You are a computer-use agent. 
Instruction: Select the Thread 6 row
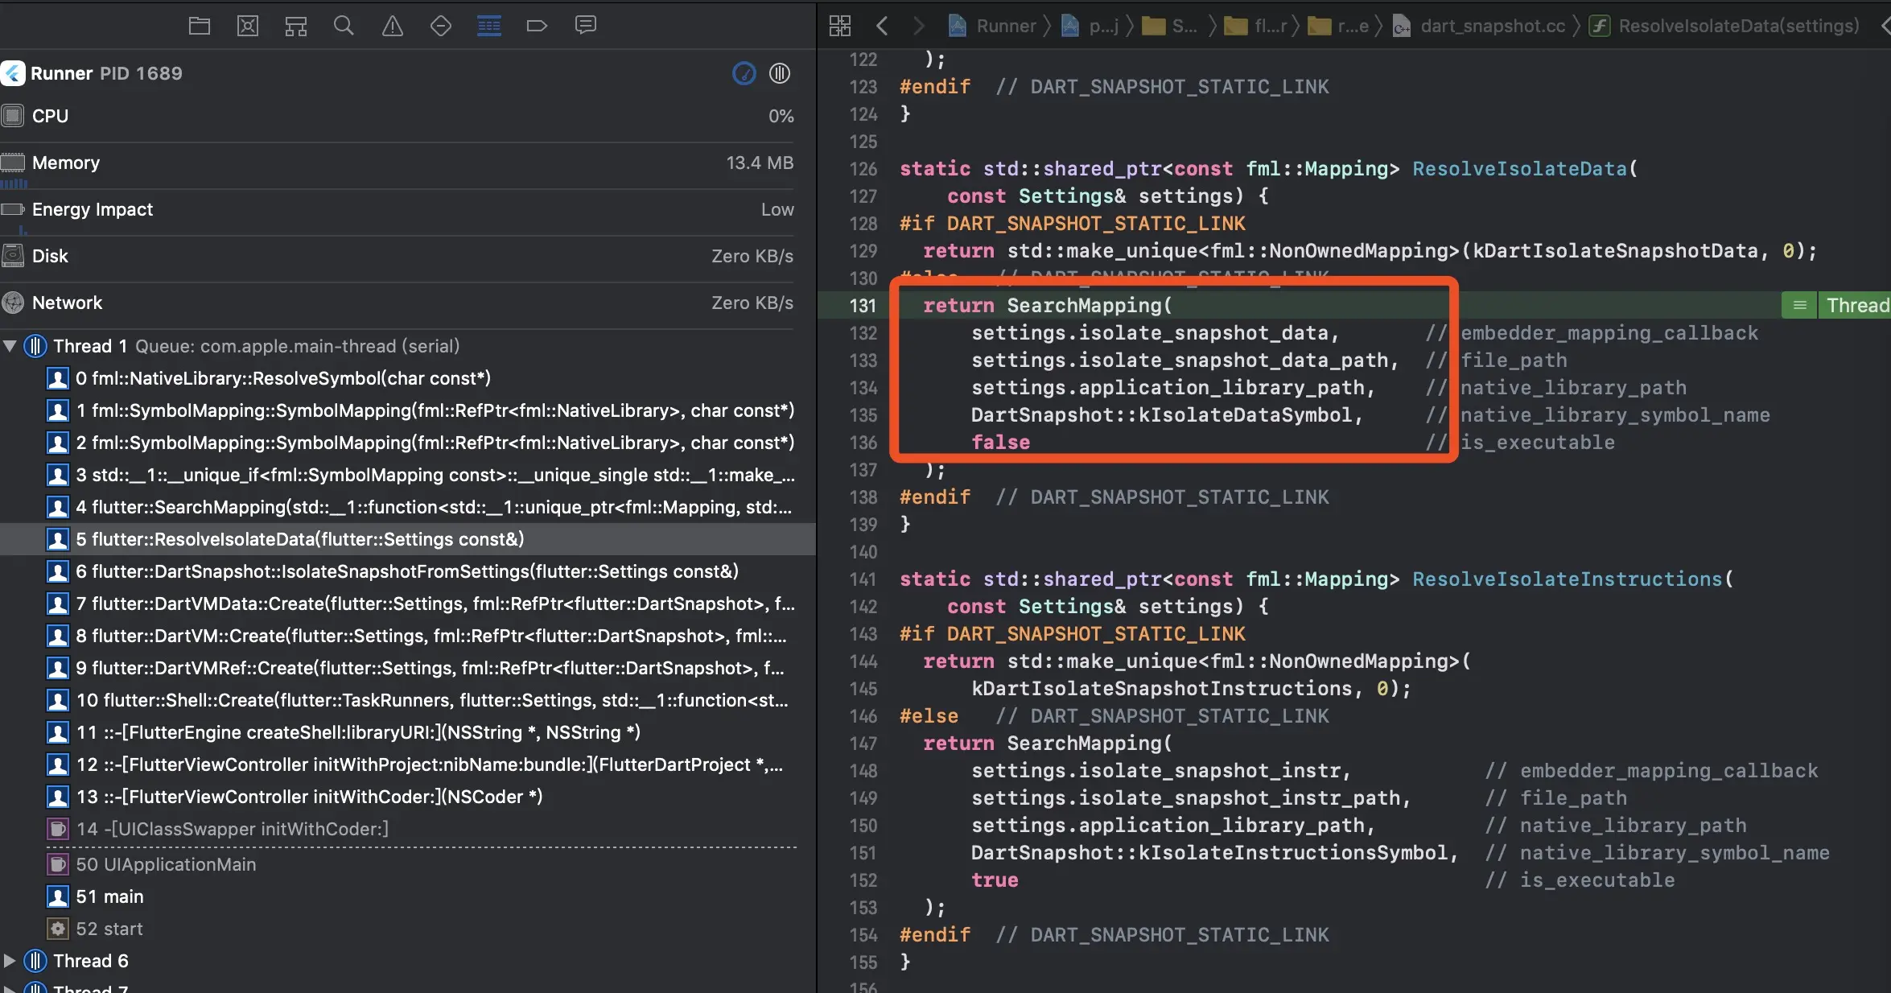(408, 961)
